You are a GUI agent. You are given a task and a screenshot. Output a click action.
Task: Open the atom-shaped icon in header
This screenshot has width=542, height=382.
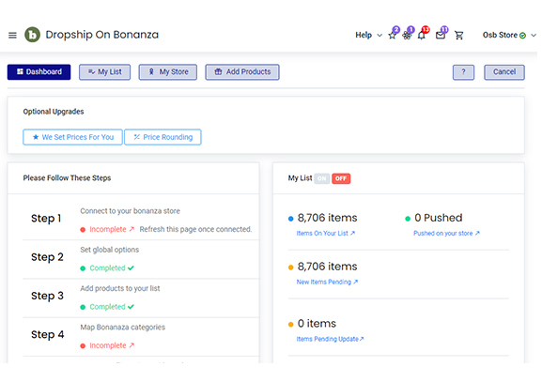[x=407, y=36]
